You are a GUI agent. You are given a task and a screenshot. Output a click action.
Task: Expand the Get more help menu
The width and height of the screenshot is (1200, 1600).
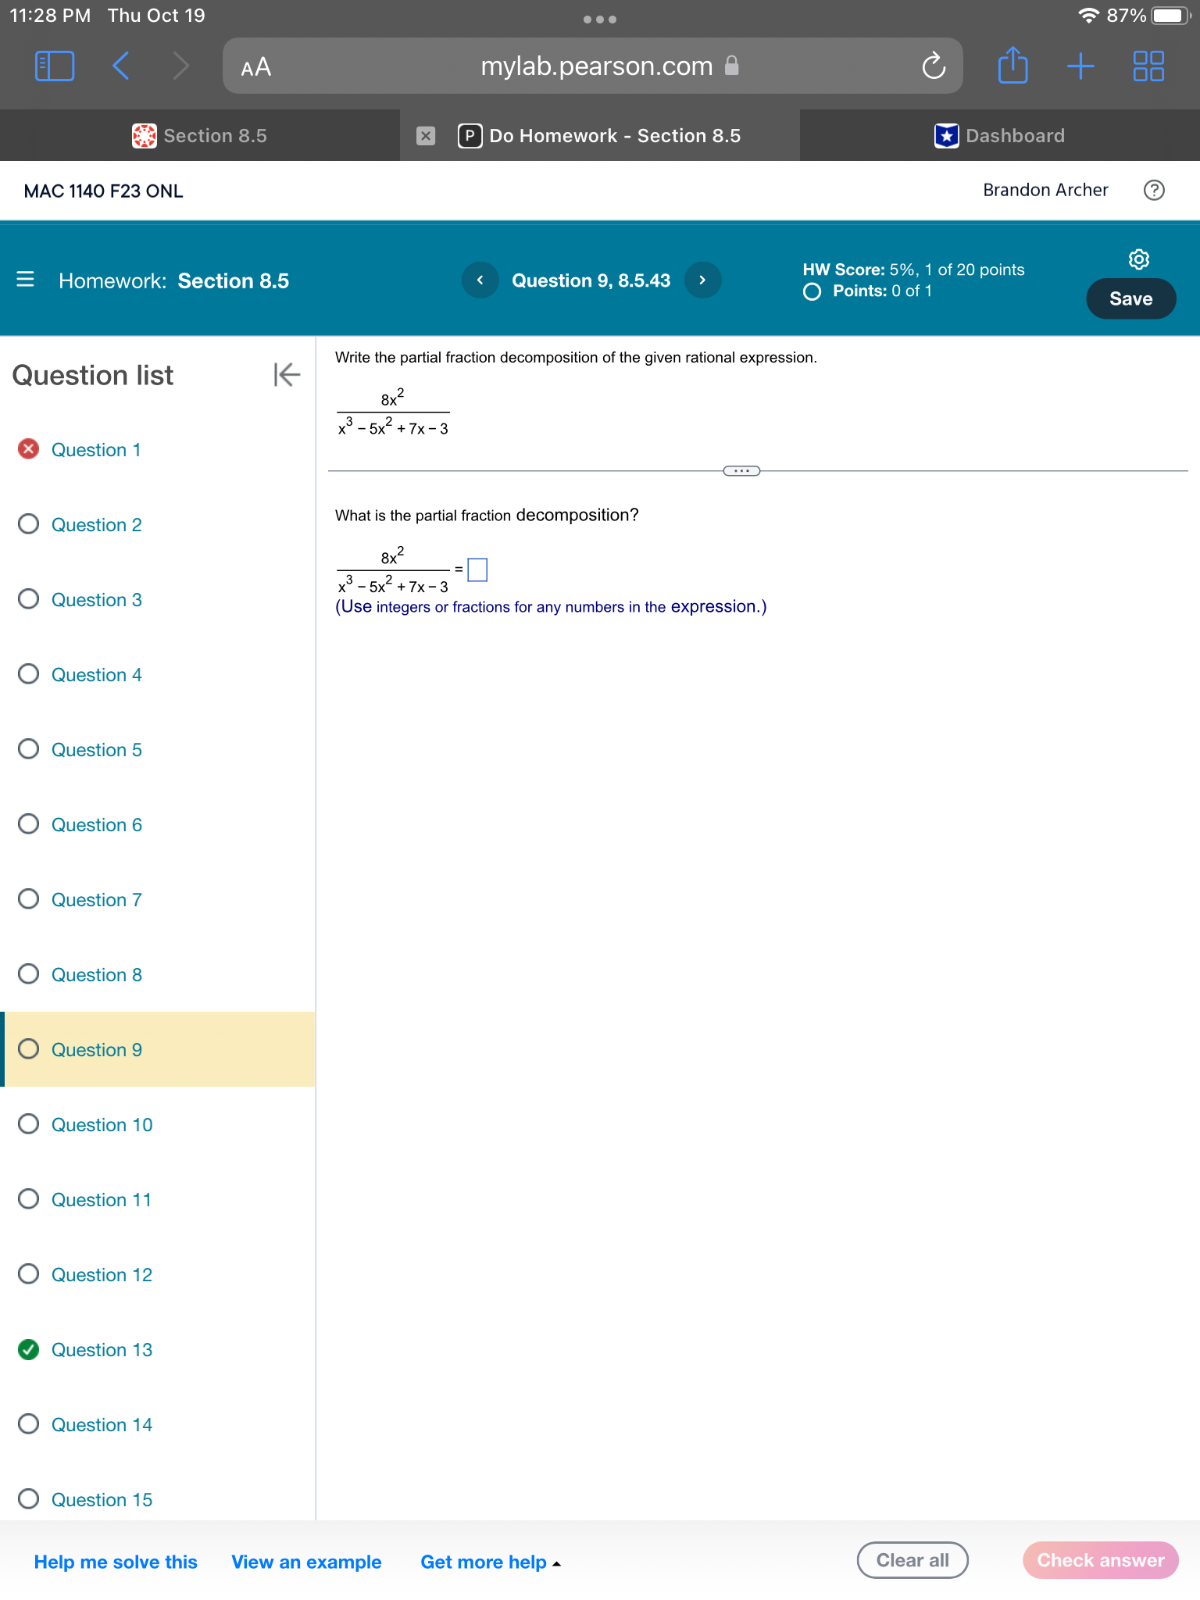(491, 1562)
